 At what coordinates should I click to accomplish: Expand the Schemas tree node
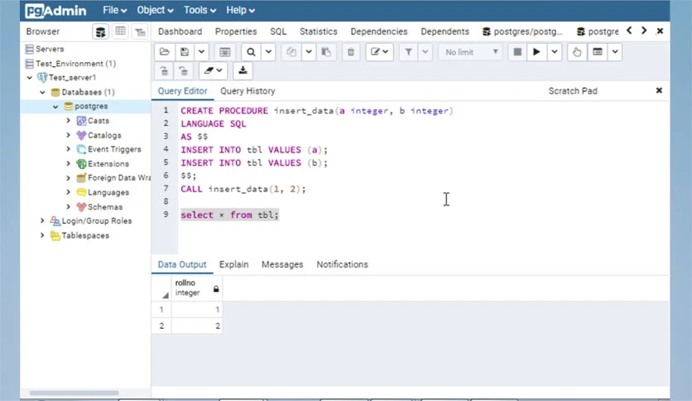point(69,206)
